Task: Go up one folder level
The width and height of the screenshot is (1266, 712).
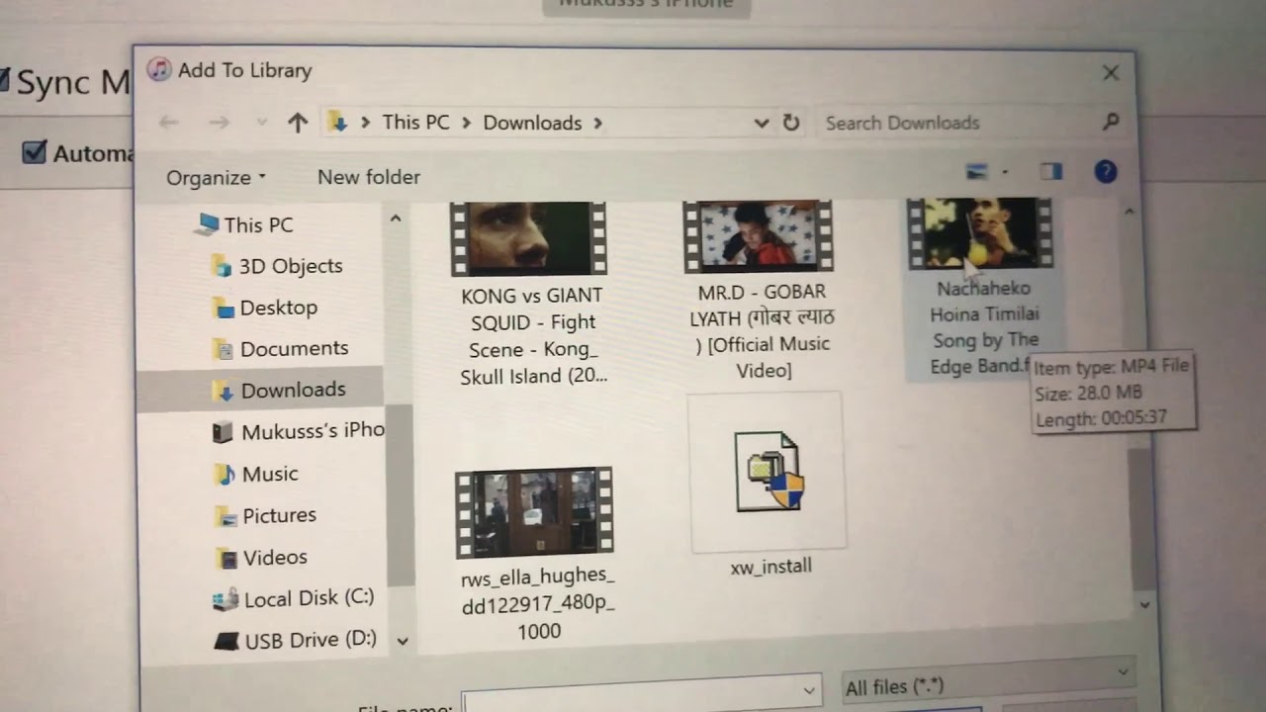Action: [297, 123]
